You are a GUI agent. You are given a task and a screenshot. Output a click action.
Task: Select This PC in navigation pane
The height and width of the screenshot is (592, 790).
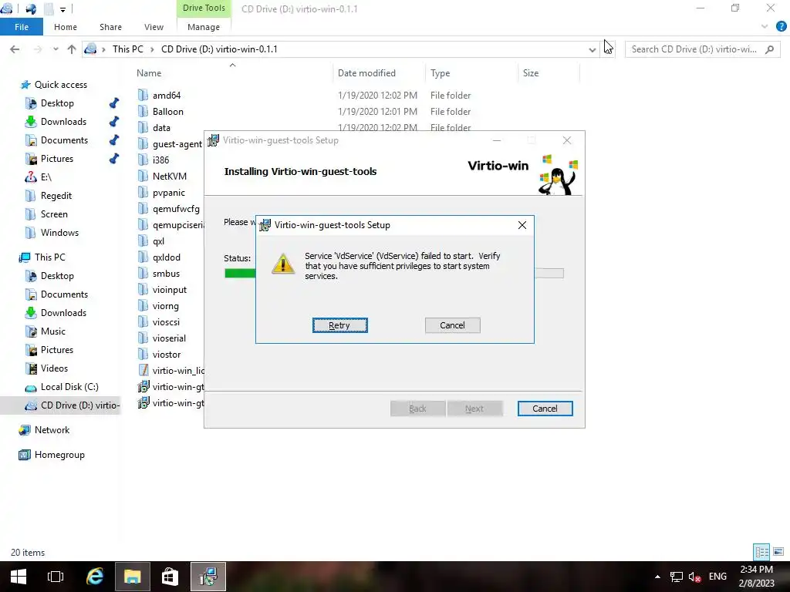[49, 257]
